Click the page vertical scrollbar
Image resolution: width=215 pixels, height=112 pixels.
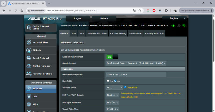214,41
